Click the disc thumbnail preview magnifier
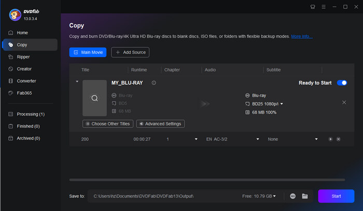363x211 pixels. pos(94,98)
